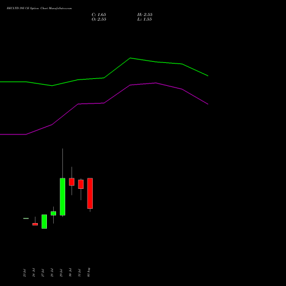Click the 30 Jul date label

(70, 273)
